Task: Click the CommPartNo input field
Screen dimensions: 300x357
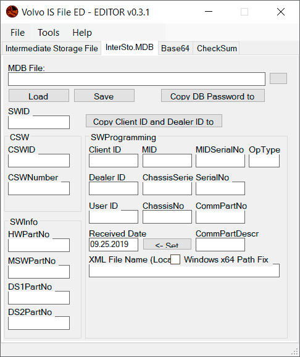Action: tap(220, 217)
